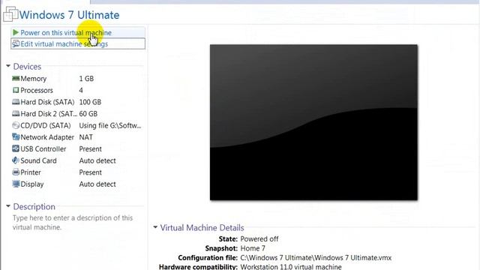Click the Virtual Machine Details heading text
Screen dimensions: 480x270
tap(202, 228)
